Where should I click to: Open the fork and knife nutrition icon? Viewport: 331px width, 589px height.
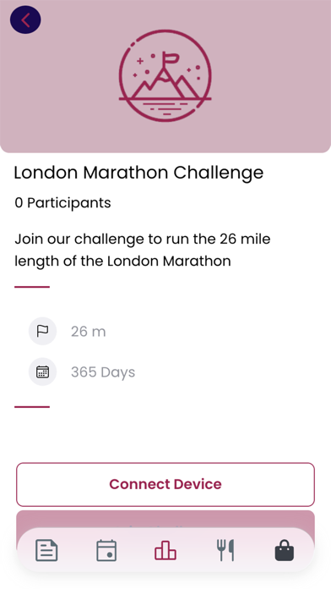[225, 550]
